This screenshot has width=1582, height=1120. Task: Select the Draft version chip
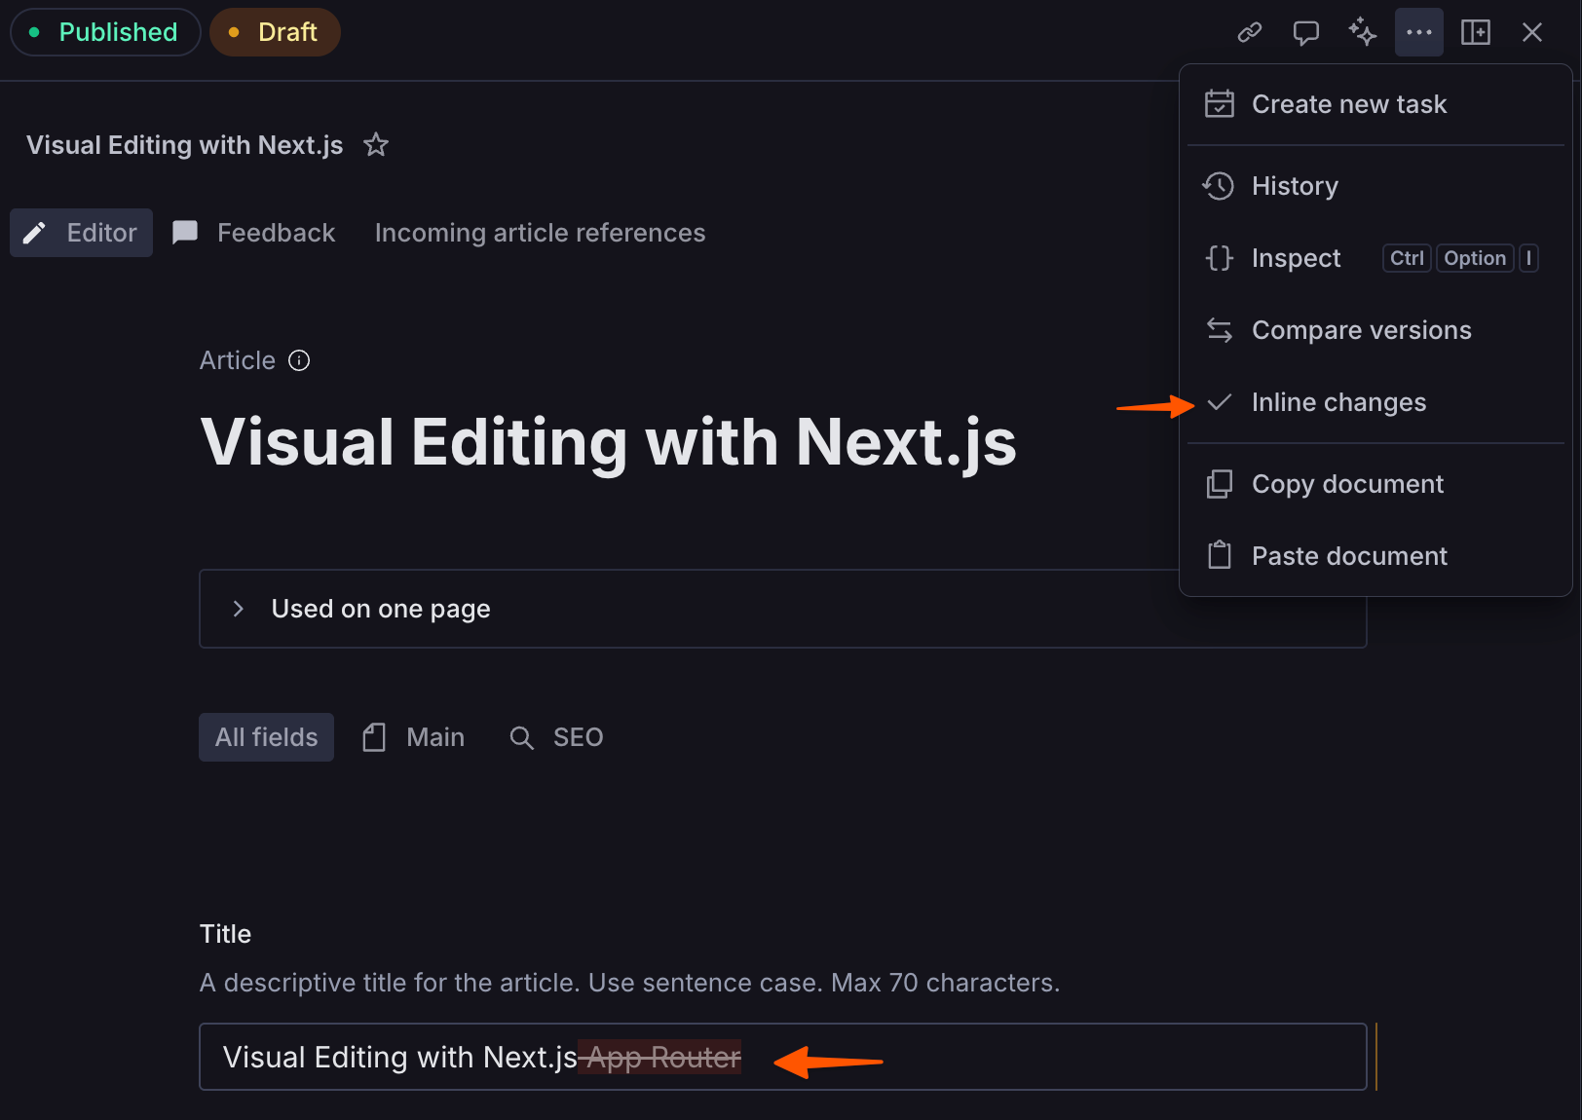pyautogui.click(x=275, y=32)
